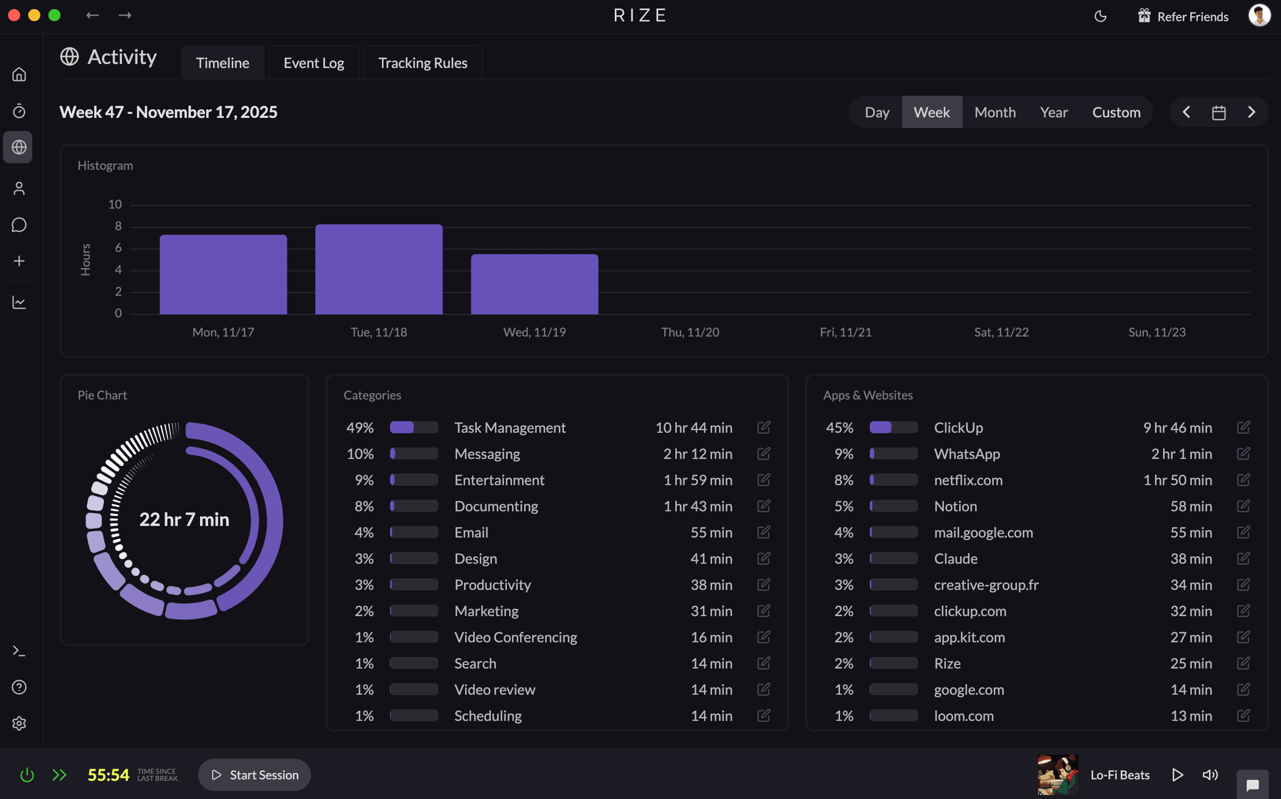This screenshot has width=1281, height=799.
Task: Open the terminal prompt icon in sidebar
Action: [19, 651]
